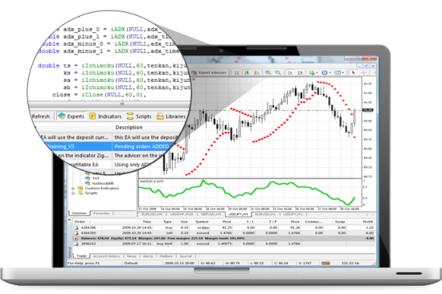Click the zoom out magnifier icon

coord(278,73)
